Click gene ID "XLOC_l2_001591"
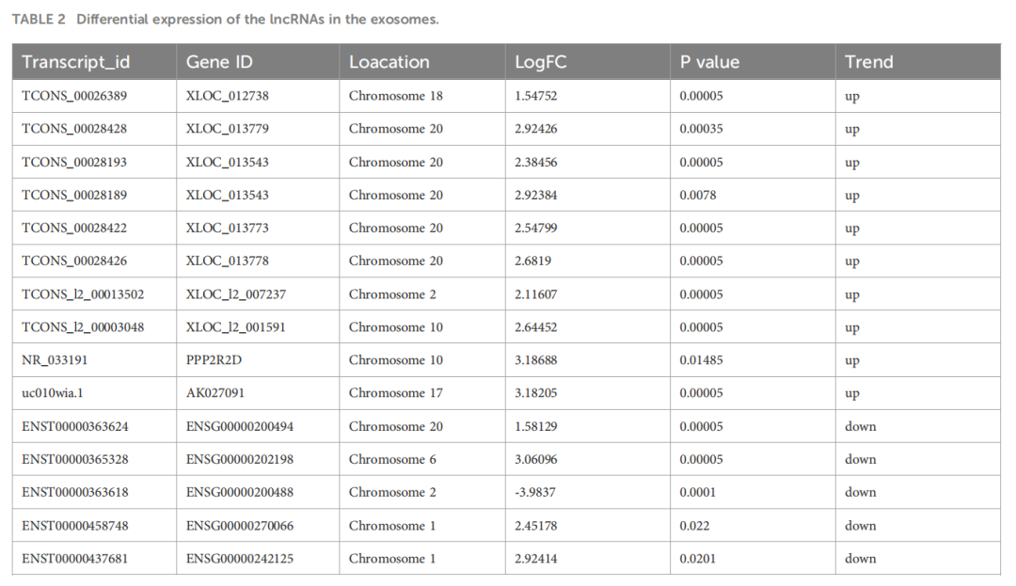The image size is (1016, 586). click(x=236, y=327)
